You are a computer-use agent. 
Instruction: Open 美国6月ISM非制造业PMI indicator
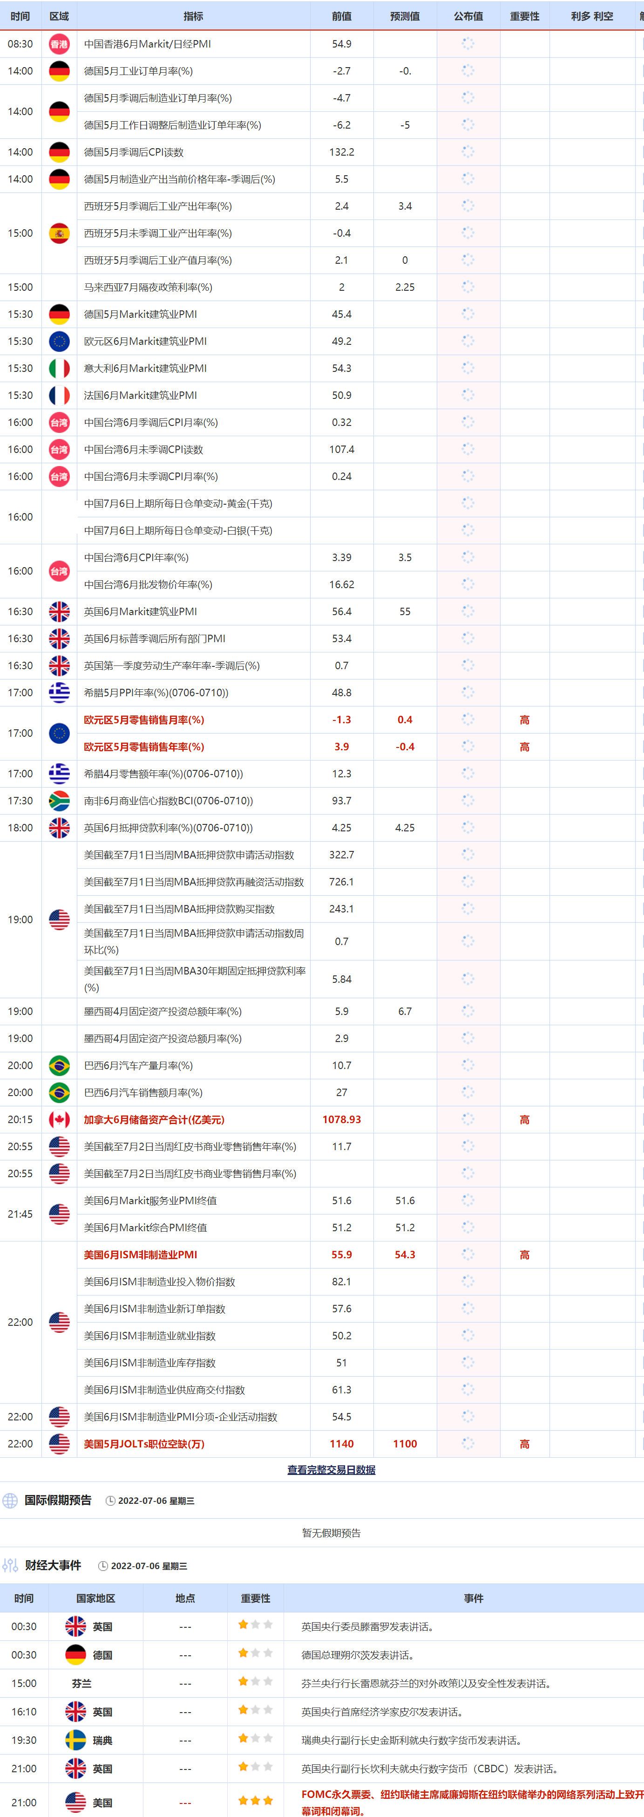point(140,1254)
